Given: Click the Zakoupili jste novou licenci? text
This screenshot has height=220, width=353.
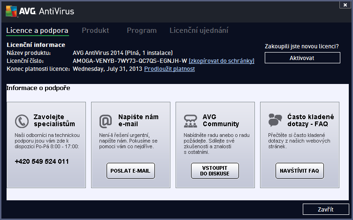Looking at the screenshot, I should 302,46.
